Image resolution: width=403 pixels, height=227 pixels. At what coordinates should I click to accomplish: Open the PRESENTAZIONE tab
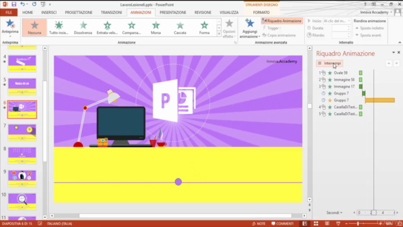173,13
